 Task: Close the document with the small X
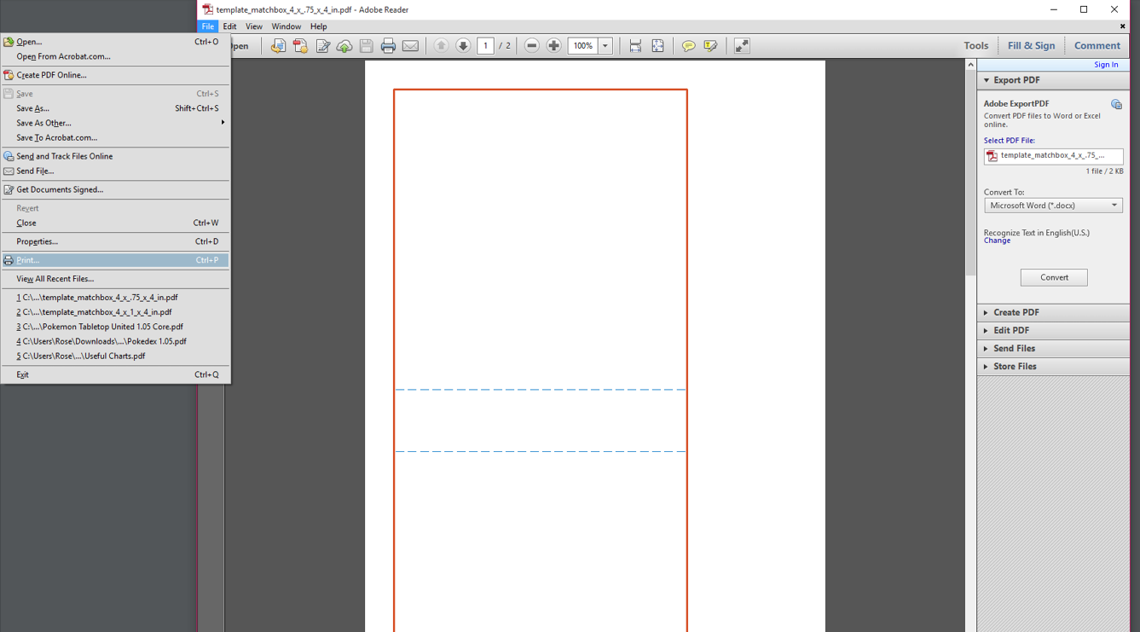1122,26
